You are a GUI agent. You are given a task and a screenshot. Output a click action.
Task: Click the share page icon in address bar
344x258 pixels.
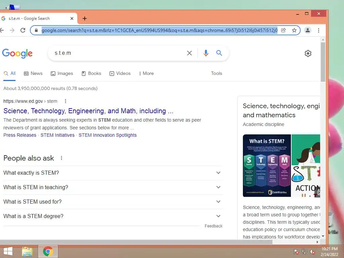pos(284,30)
